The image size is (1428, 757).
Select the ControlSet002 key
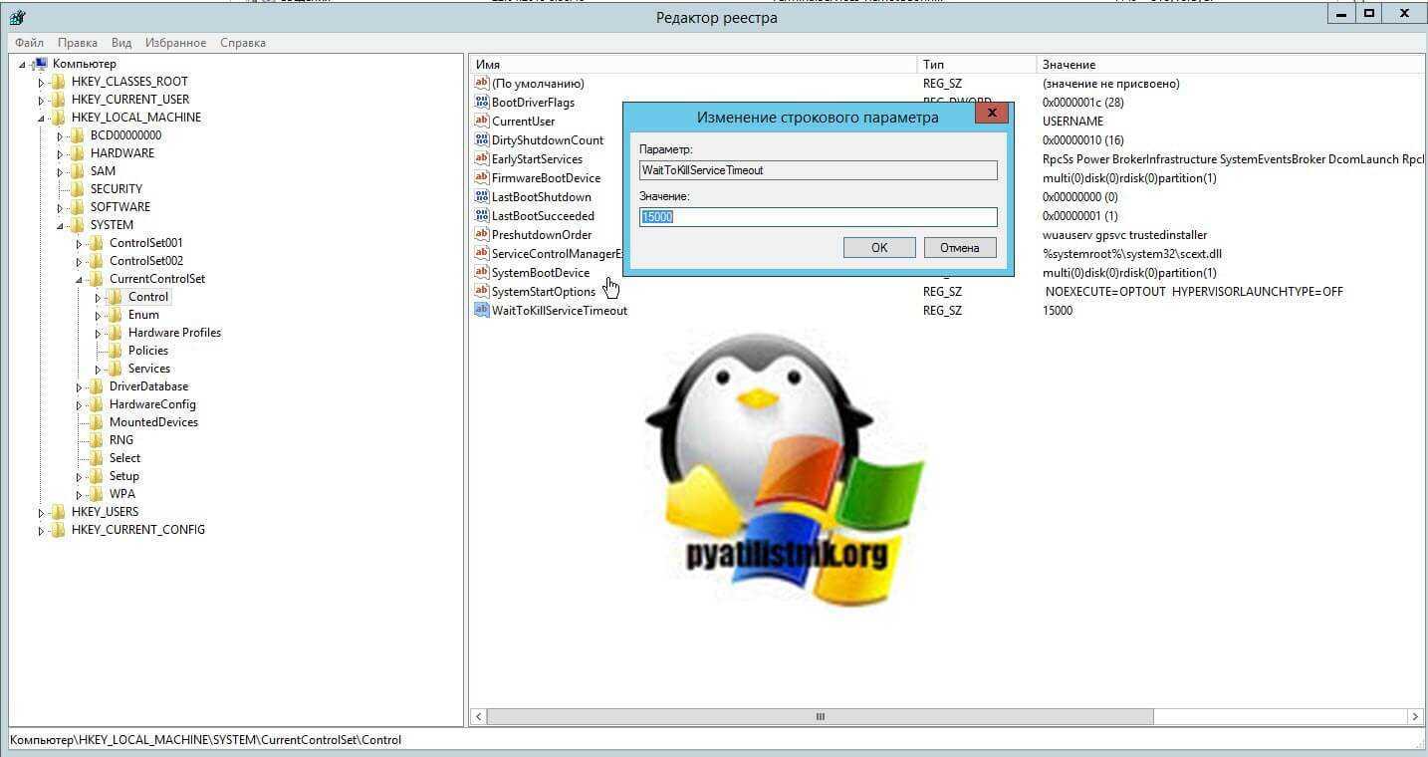pyautogui.click(x=146, y=261)
